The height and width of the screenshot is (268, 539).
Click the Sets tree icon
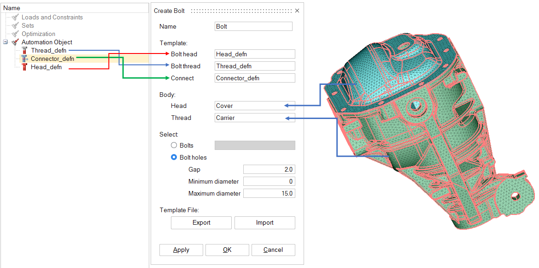[x=15, y=26]
